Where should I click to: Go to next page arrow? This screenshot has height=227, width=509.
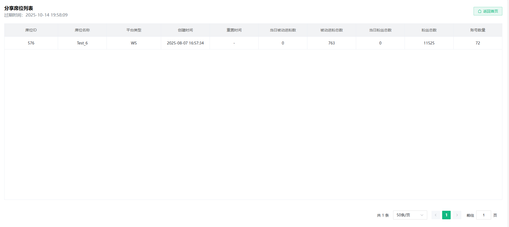tap(457, 215)
